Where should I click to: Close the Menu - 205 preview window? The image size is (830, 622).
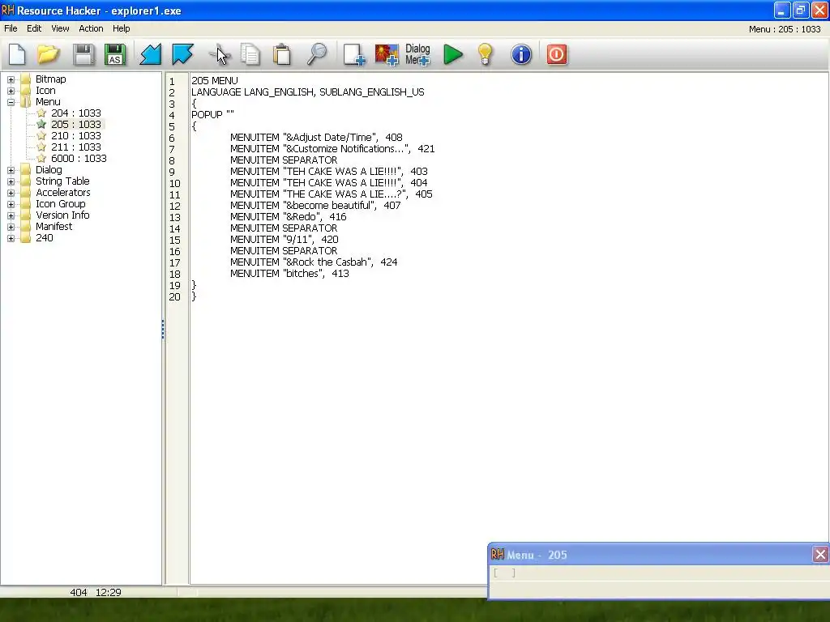point(820,554)
